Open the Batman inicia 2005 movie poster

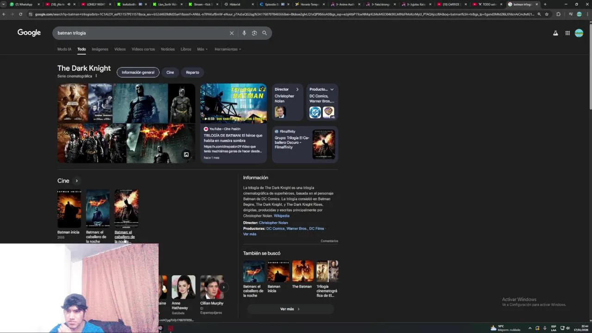coord(69,209)
